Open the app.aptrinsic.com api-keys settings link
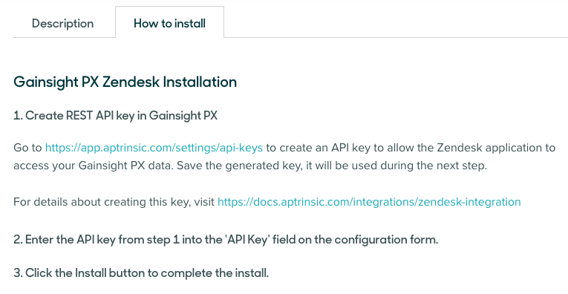568x294 pixels. click(x=154, y=148)
